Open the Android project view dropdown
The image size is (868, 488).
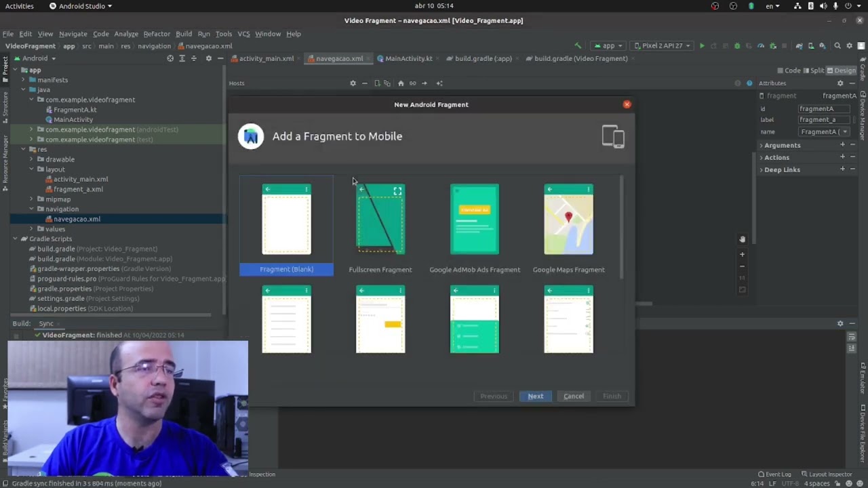coord(35,58)
